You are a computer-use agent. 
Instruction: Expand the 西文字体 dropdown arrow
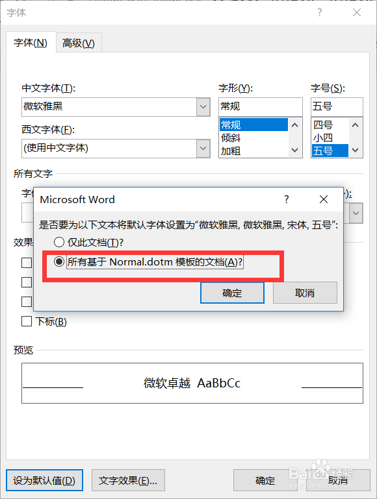203,148
